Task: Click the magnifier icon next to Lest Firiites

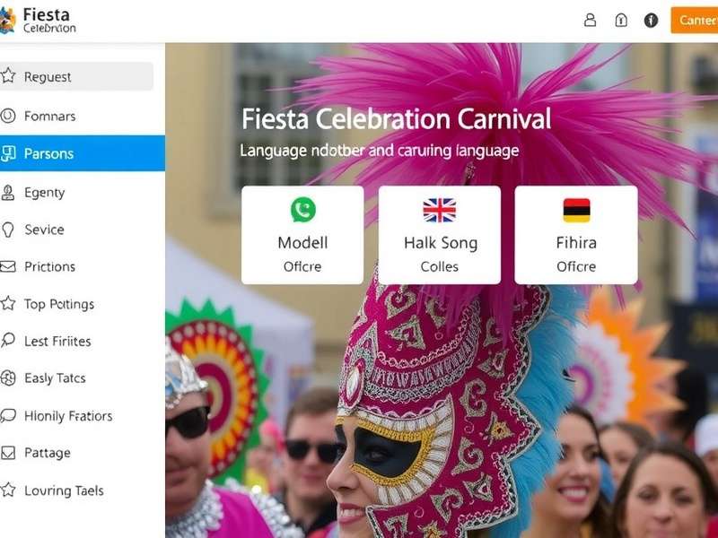Action: click(x=9, y=341)
